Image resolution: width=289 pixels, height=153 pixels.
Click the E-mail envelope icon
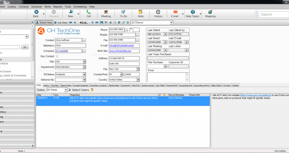[x=175, y=12]
